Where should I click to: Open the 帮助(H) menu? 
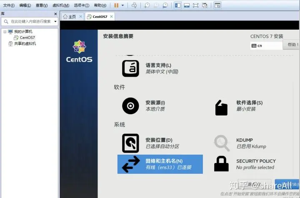(100, 5)
